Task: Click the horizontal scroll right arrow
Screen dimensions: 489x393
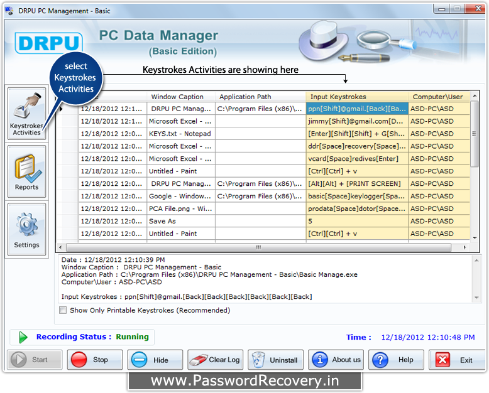Action: [x=464, y=247]
